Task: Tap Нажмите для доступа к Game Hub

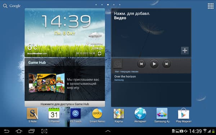Action: tap(65, 104)
